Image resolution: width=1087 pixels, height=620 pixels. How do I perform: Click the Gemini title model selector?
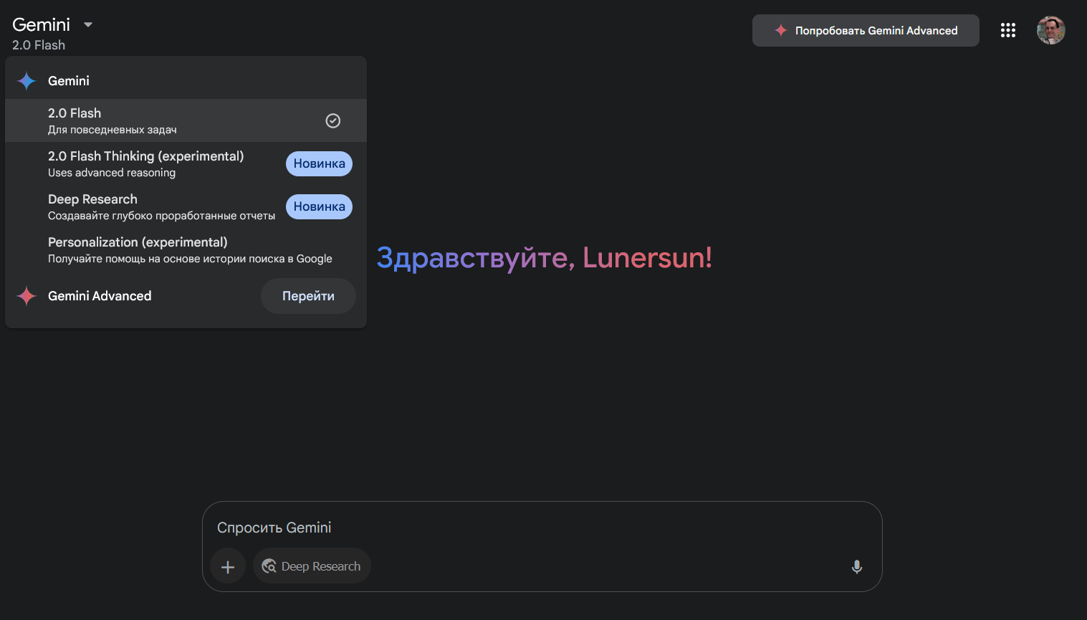pyautogui.click(x=42, y=24)
